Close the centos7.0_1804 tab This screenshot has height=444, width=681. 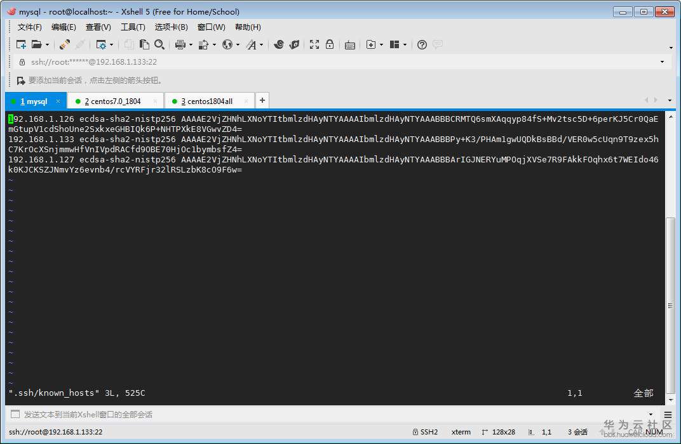pos(155,101)
